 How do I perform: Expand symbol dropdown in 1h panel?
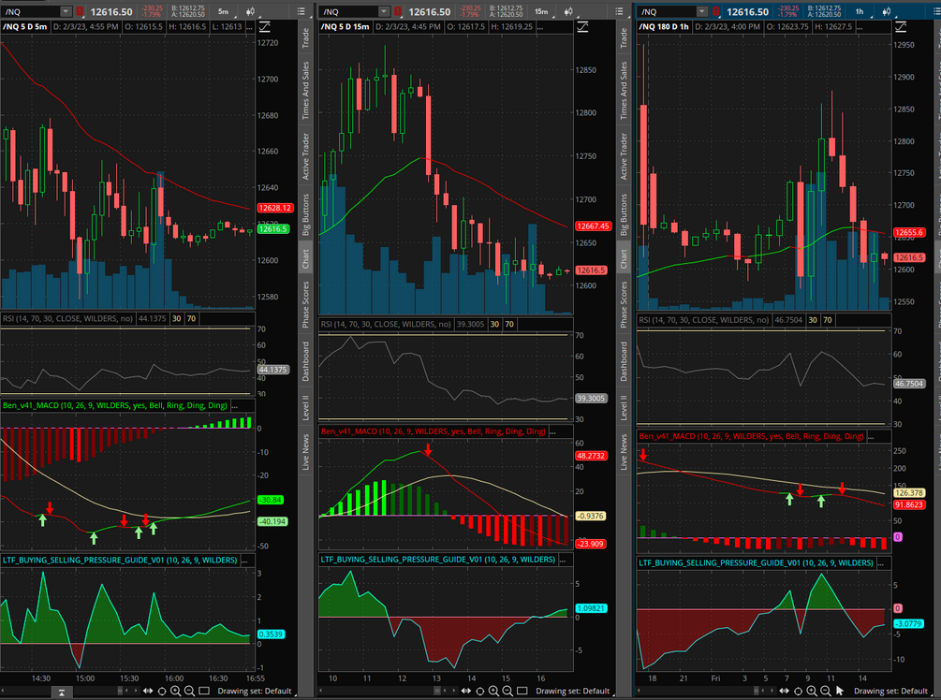pyautogui.click(x=702, y=11)
